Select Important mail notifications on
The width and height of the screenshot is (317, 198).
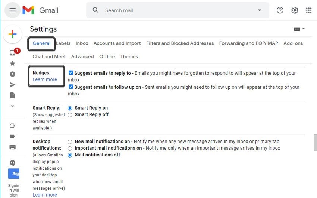70,149
